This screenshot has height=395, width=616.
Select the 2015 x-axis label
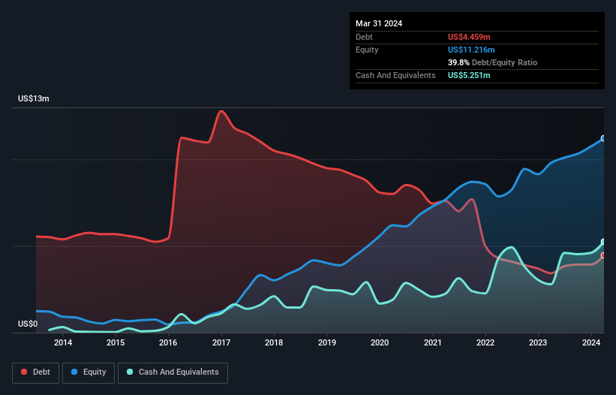pos(116,342)
